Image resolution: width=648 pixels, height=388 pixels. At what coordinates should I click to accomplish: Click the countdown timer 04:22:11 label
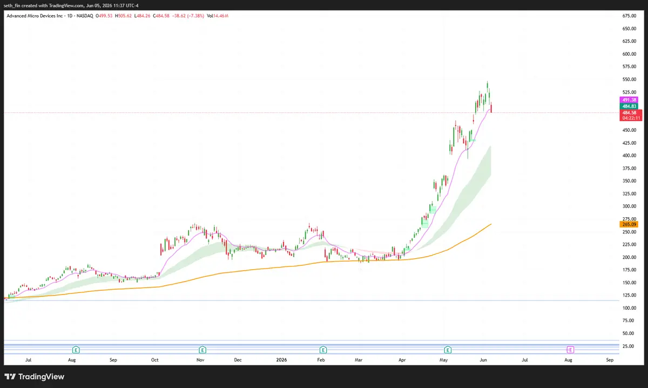point(631,118)
